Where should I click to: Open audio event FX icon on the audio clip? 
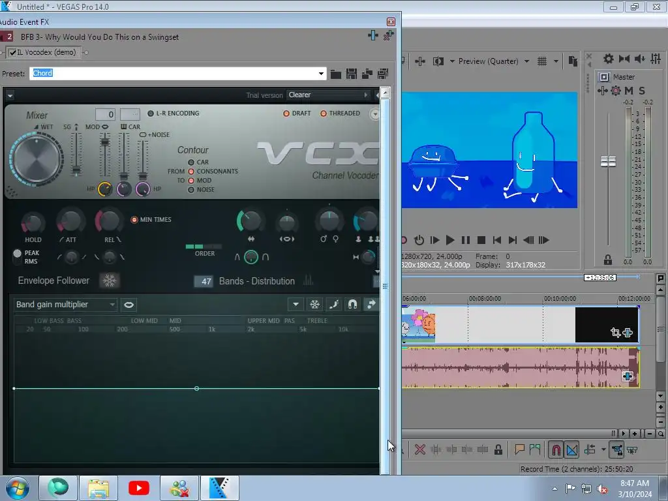628,376
